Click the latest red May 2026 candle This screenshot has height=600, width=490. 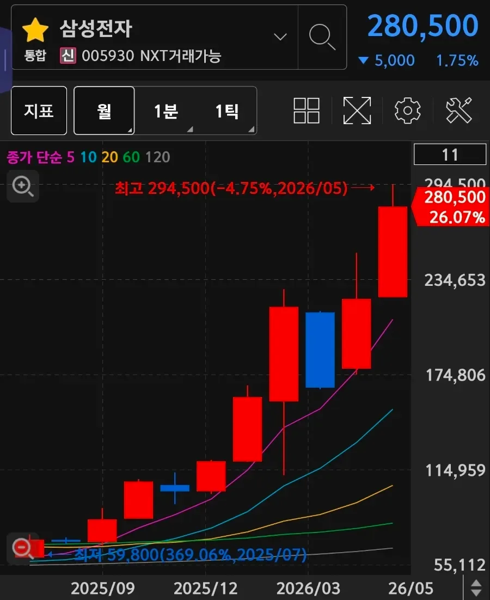click(x=393, y=252)
